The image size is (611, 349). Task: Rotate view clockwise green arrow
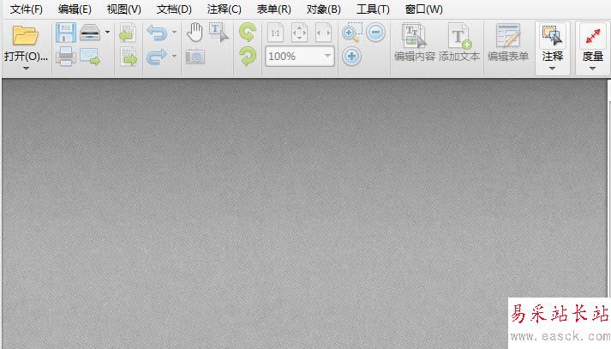[248, 57]
